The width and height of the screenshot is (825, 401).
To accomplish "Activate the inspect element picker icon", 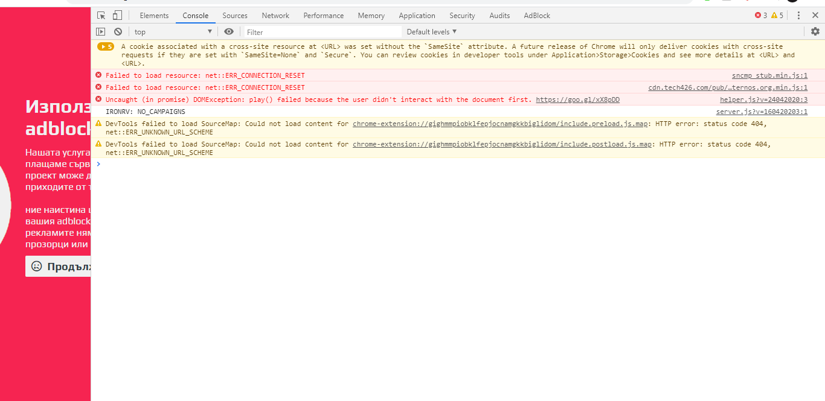I will point(101,16).
